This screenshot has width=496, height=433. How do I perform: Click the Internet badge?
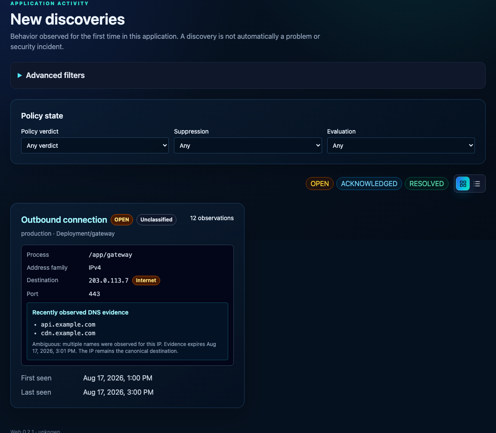[x=146, y=280]
